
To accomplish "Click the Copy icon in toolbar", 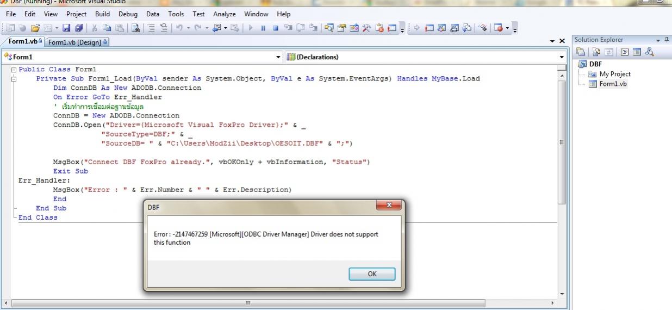I will pos(107,27).
